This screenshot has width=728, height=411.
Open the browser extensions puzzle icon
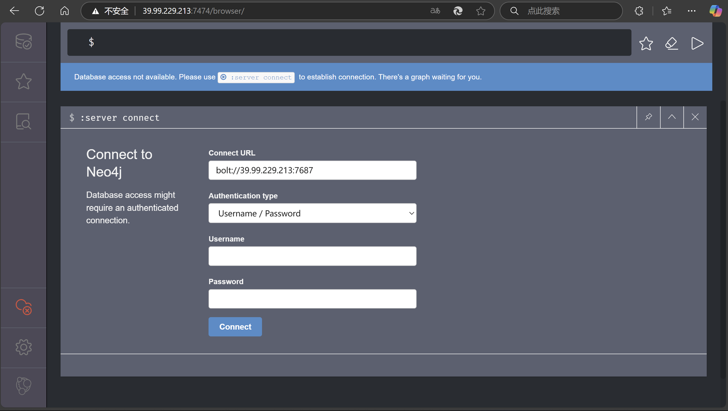(x=639, y=11)
